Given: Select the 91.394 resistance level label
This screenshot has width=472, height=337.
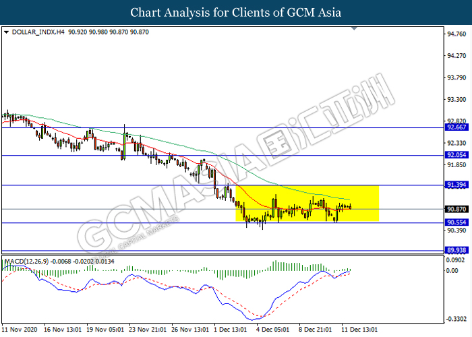Looking at the screenshot, I should point(456,185).
